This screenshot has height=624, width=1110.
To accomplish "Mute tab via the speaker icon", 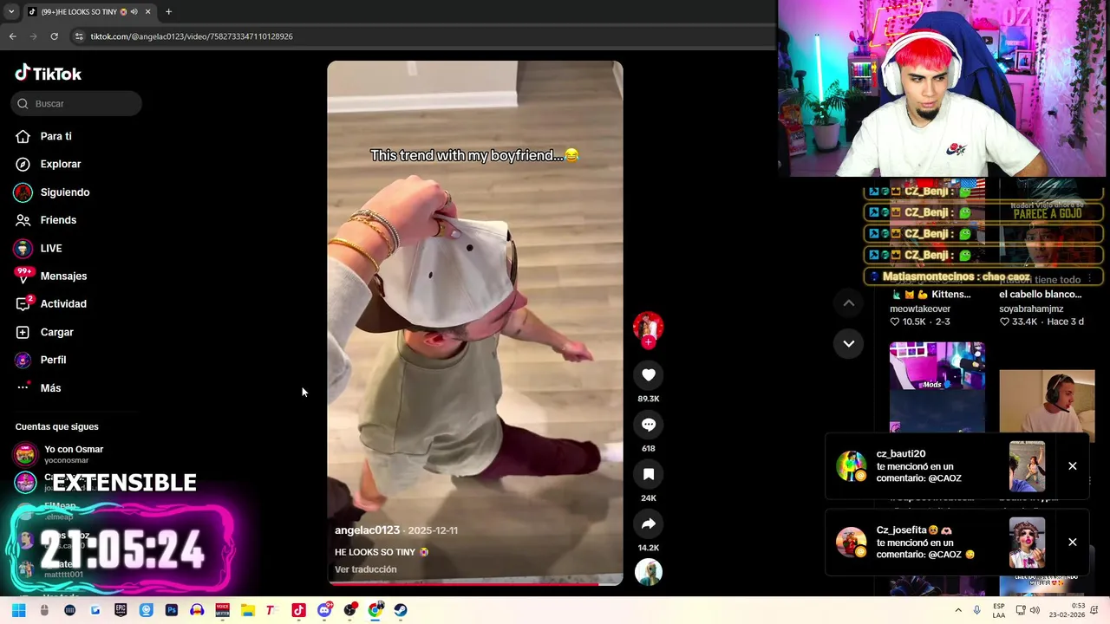I will (134, 12).
